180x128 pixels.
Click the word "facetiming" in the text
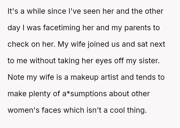coord(62,28)
